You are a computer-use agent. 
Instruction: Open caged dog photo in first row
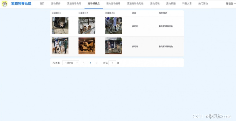coord(60,26)
